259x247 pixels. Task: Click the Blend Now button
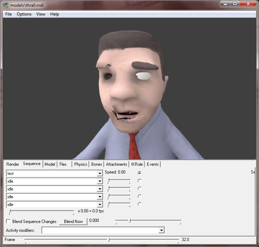73,222
